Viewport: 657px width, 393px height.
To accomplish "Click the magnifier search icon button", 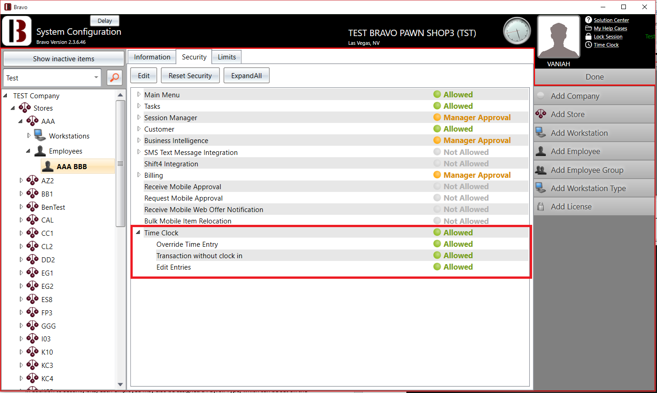I will coord(114,78).
